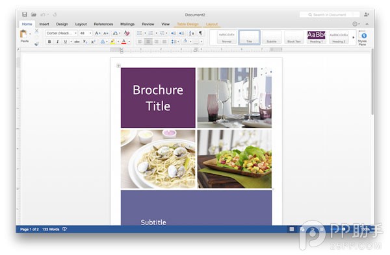The height and width of the screenshot is (255, 390).
Task: Open the feedback smiley dropdown
Action: tap(356, 24)
